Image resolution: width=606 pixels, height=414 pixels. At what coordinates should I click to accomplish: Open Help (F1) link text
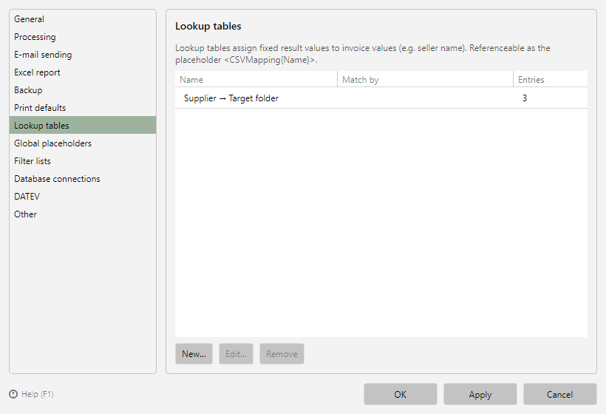[x=38, y=394]
